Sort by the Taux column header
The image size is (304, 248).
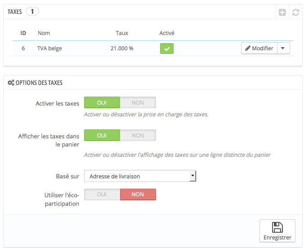tap(122, 33)
